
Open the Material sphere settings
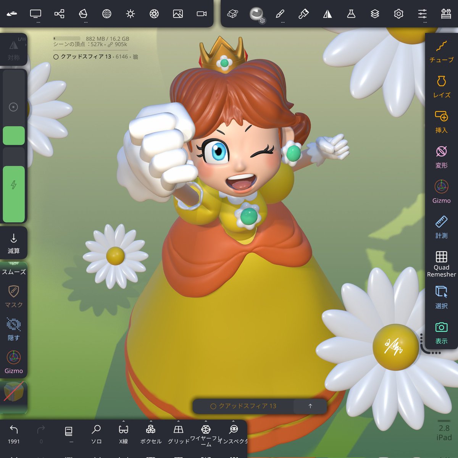(x=256, y=15)
